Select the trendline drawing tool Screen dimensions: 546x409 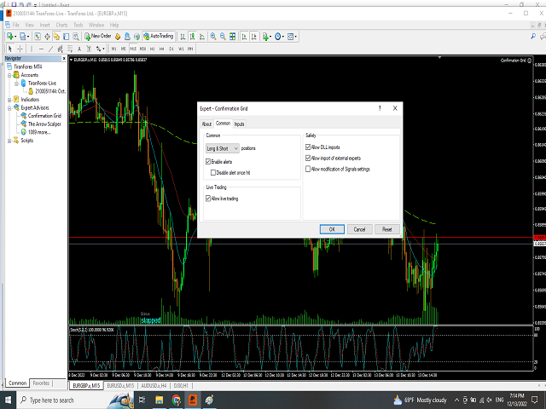pos(51,49)
